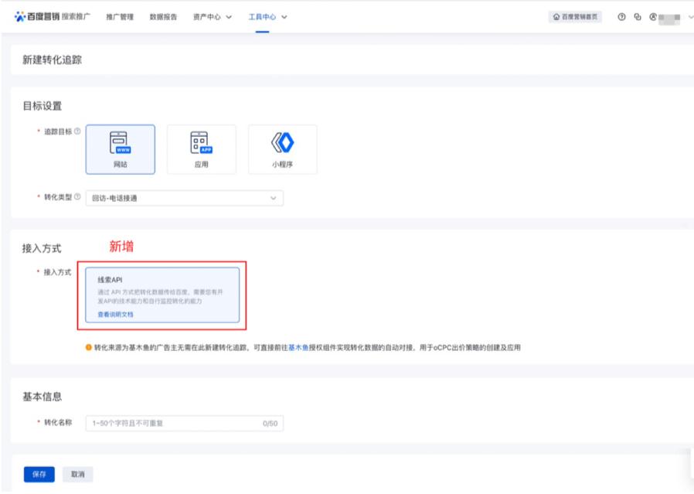Click the orange warning notice icon

pyautogui.click(x=89, y=347)
